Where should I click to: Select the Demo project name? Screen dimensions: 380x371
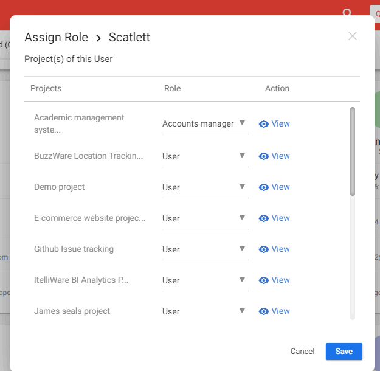click(60, 187)
